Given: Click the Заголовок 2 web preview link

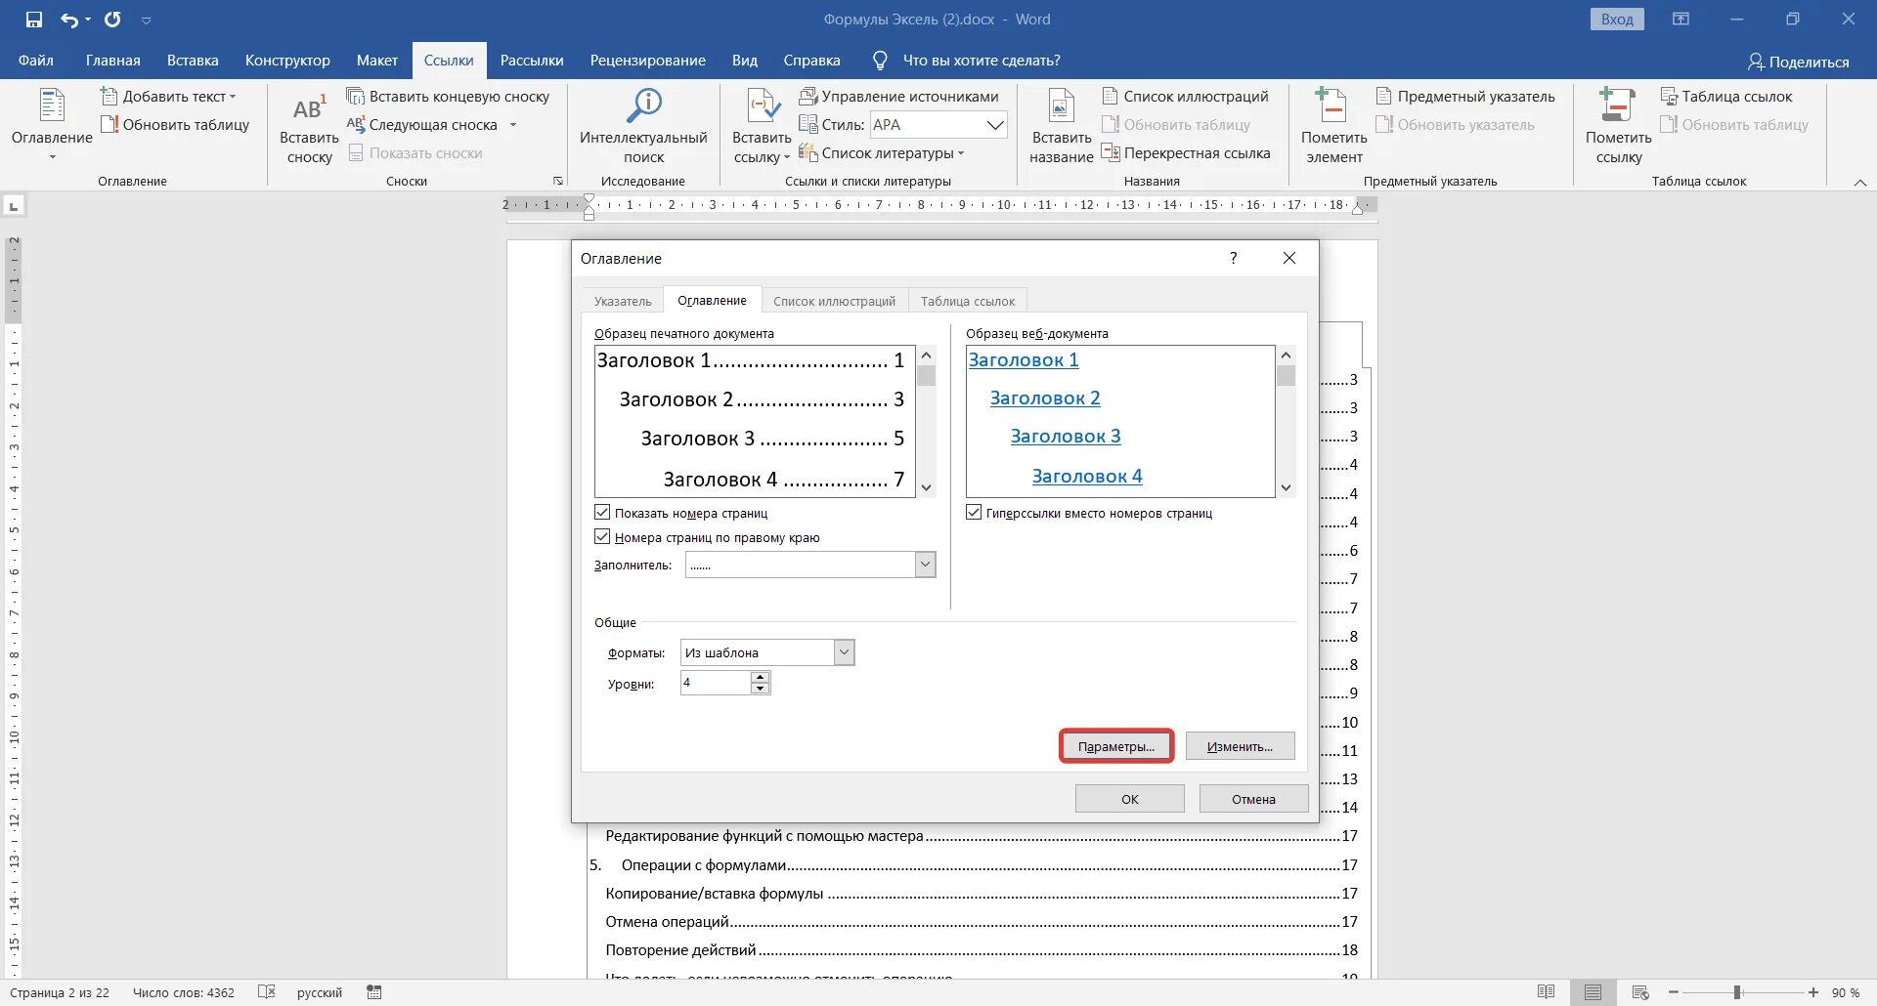Looking at the screenshot, I should (x=1045, y=398).
